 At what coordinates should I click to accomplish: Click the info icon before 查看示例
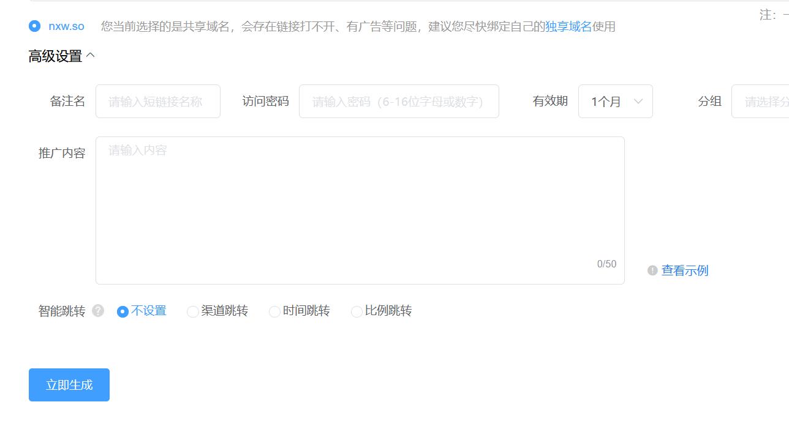click(651, 270)
